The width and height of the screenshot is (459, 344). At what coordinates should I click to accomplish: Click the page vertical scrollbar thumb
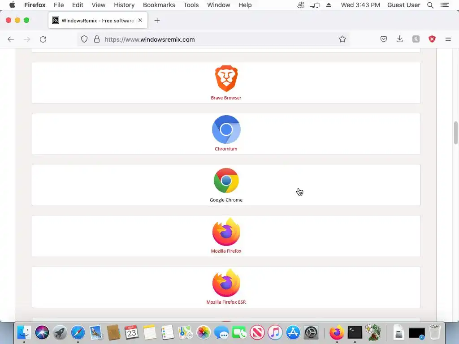[x=455, y=133]
